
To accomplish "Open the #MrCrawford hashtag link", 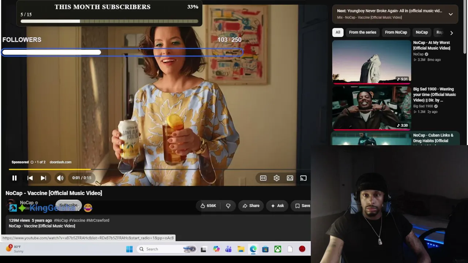I will pos(98,220).
